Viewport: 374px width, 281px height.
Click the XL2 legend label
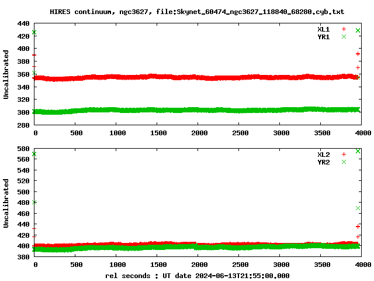coord(323,155)
